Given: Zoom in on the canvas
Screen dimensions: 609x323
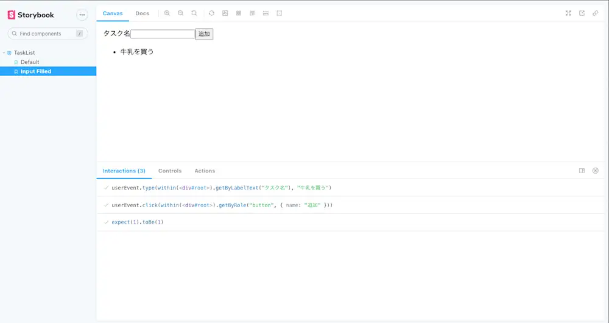Looking at the screenshot, I should pos(167,13).
